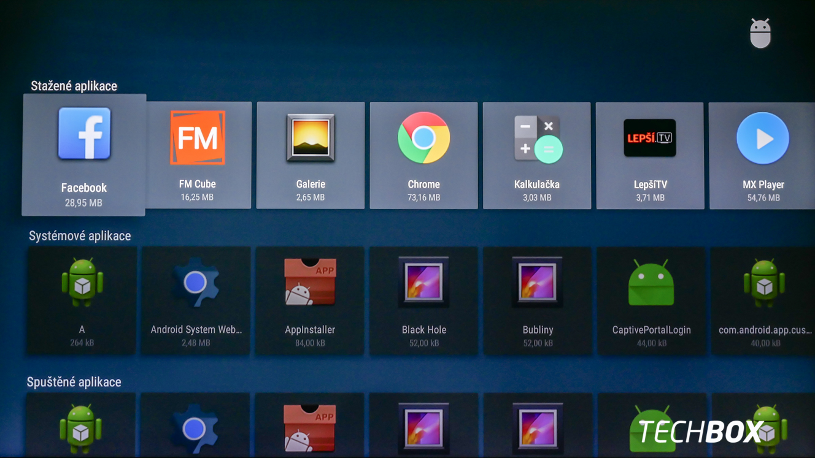Click the 3,03 MB size under Kalkulačka
815x458 pixels.
(x=537, y=197)
